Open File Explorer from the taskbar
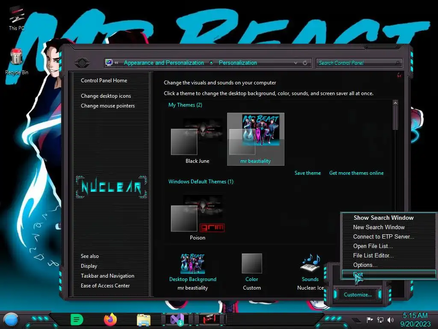438x329 pixels. (x=144, y=320)
